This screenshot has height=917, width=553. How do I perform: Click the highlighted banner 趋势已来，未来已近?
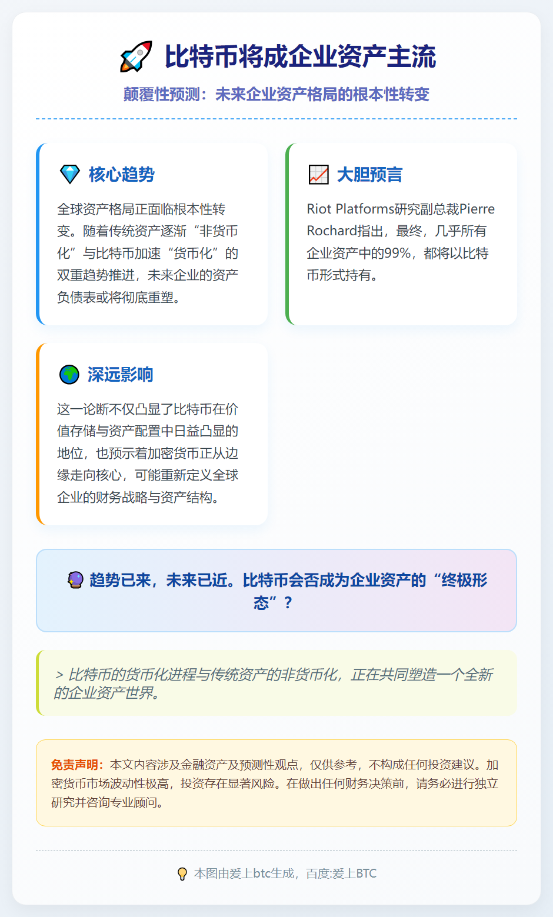(276, 591)
